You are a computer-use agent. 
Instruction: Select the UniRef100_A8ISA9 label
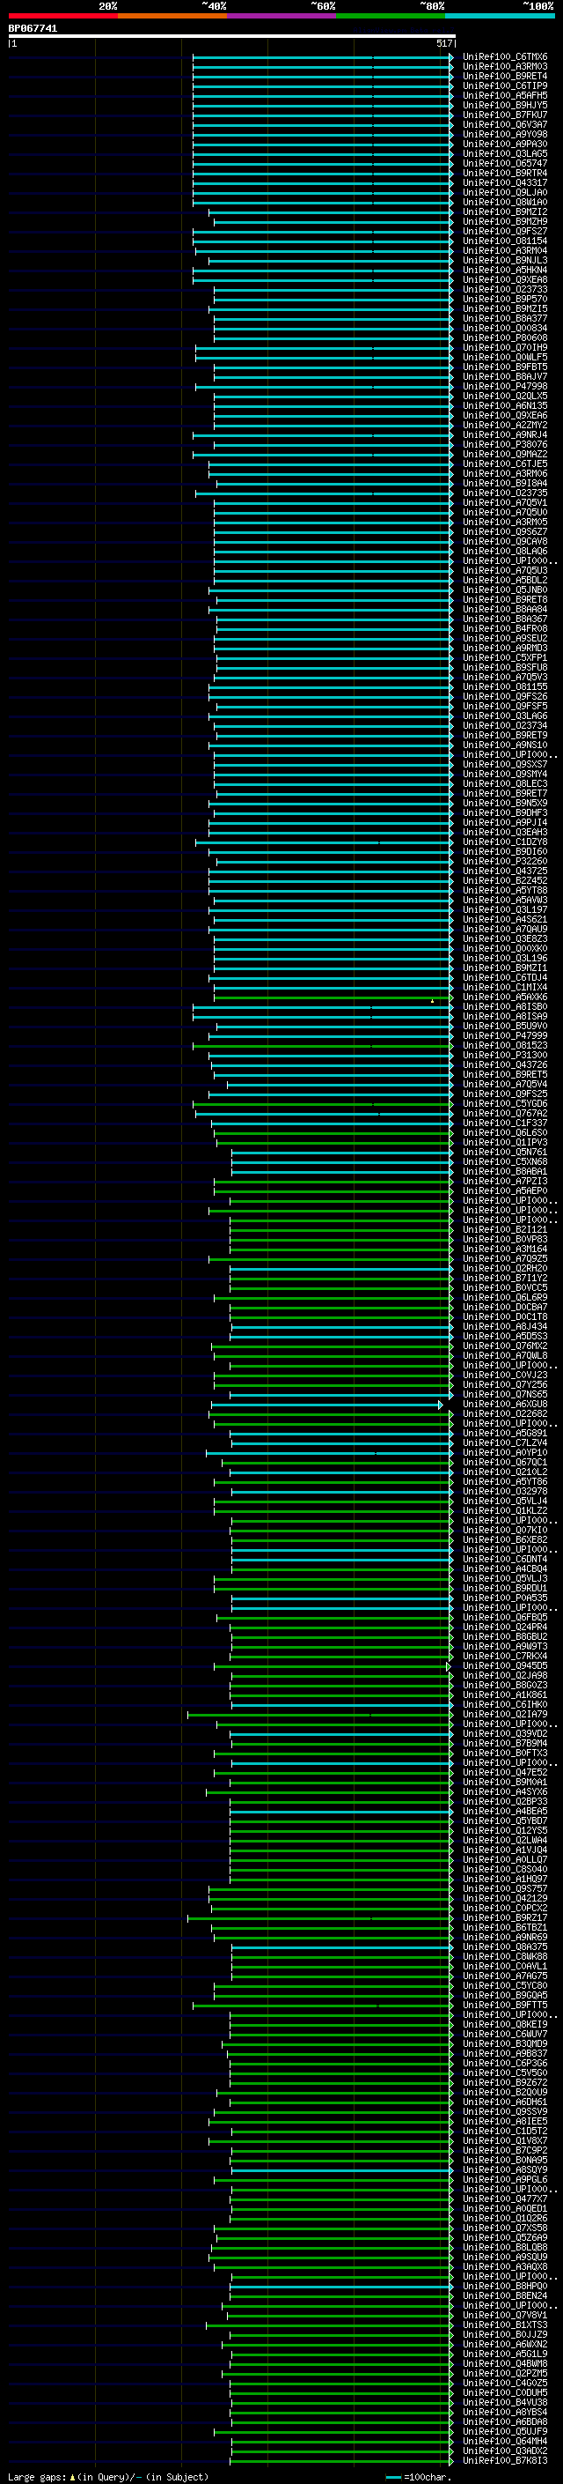[x=504, y=1016]
